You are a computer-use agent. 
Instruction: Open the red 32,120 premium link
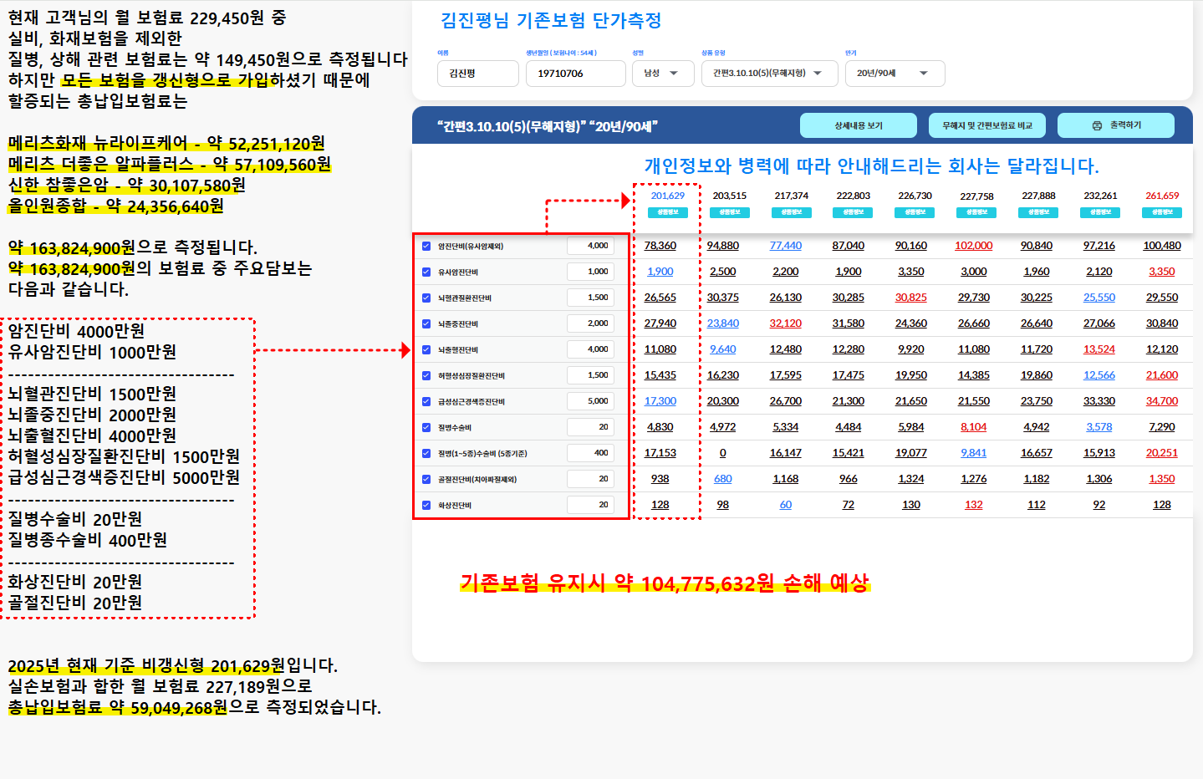coord(786,323)
